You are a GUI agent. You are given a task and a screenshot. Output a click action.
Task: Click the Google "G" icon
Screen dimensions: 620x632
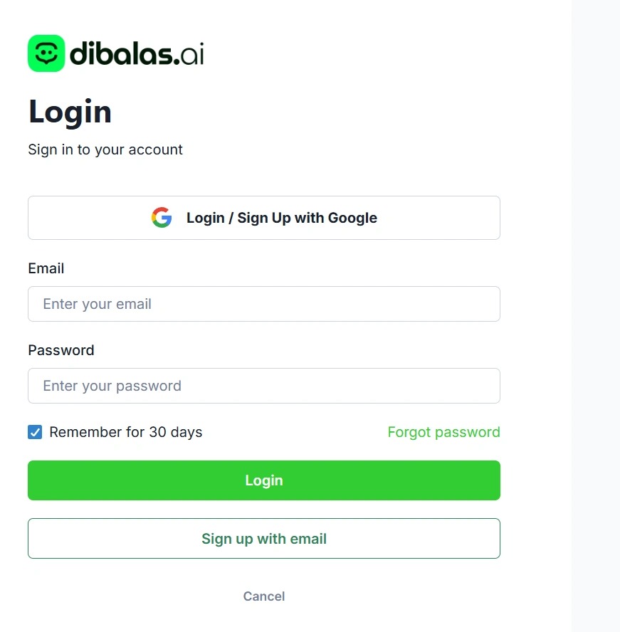(x=162, y=218)
